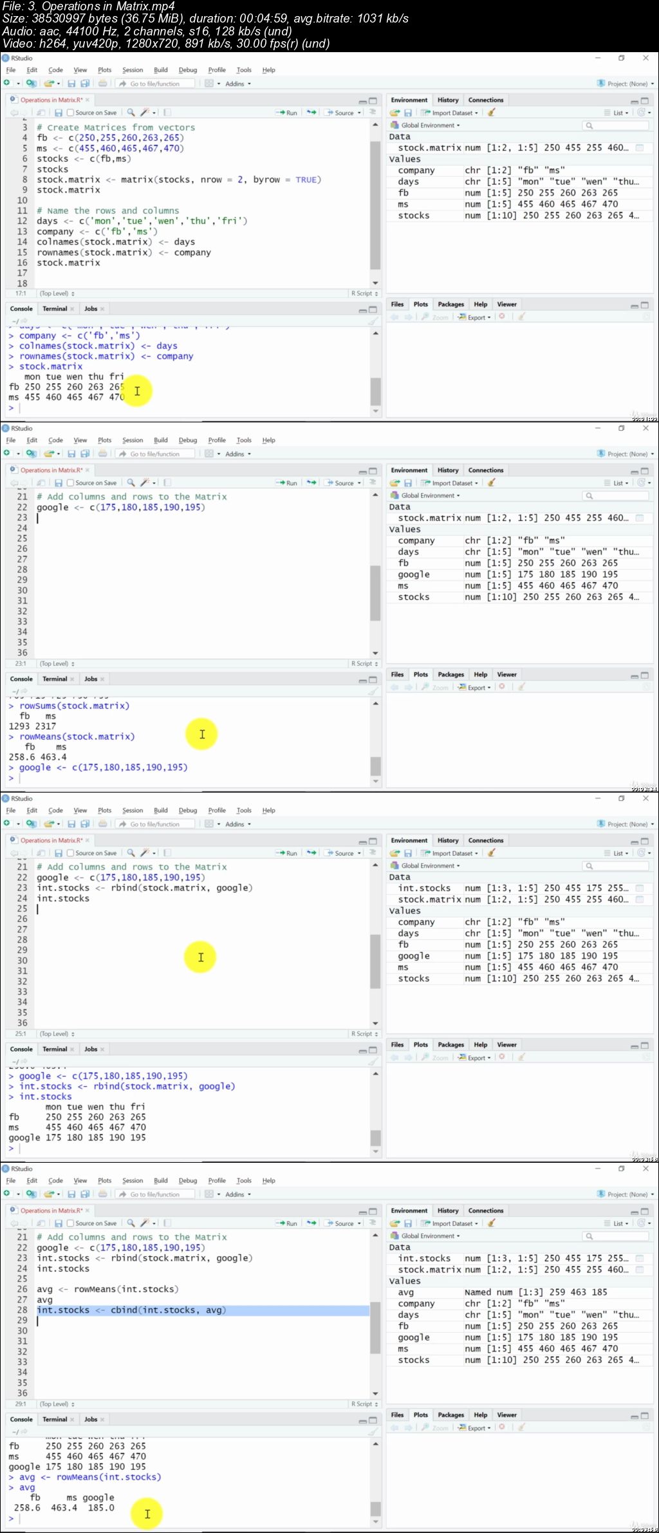
Task: Open R Script type selector in bottom frame
Action: tap(365, 1404)
